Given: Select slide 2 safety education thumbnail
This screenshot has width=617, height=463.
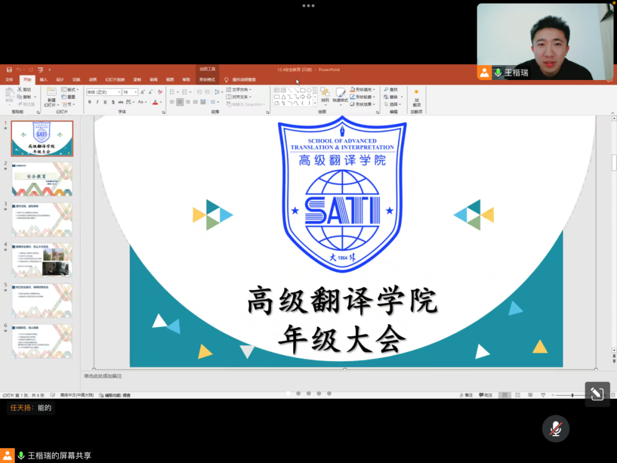Looking at the screenshot, I should point(42,179).
